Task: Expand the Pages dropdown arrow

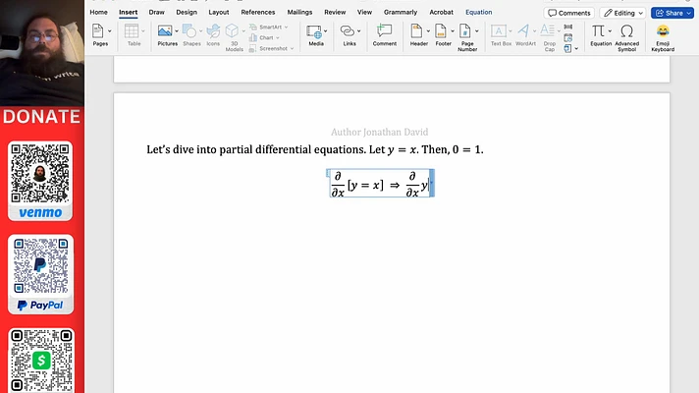Action: click(x=110, y=31)
